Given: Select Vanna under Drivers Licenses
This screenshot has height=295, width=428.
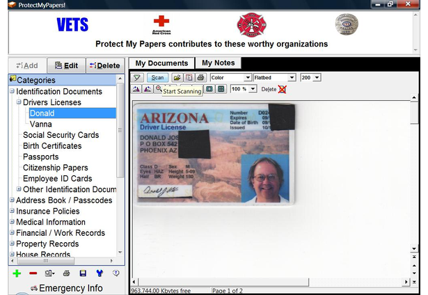Looking at the screenshot, I should (x=40, y=124).
